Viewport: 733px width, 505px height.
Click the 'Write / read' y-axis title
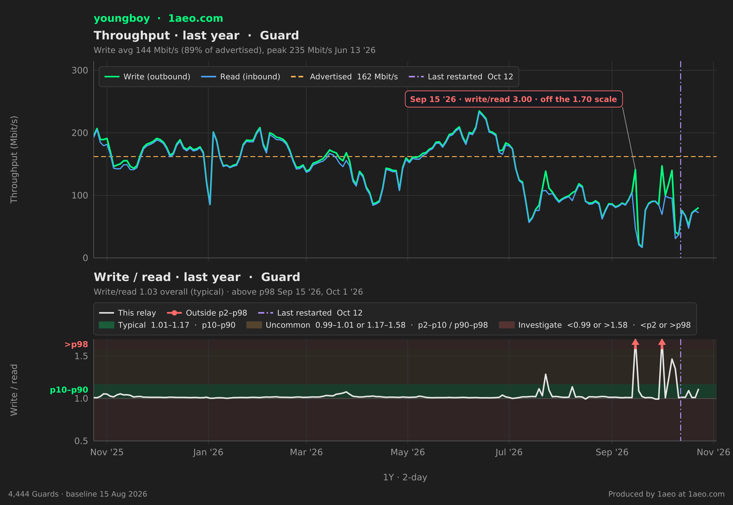point(14,390)
